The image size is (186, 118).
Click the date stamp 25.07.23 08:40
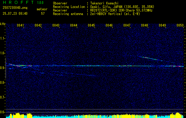[x=15, y=14]
